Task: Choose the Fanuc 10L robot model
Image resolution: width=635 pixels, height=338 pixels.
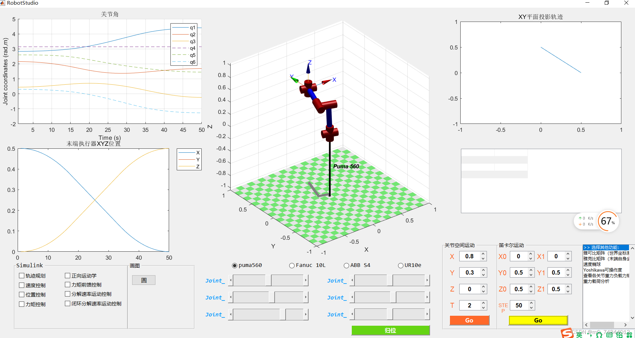Action: pos(292,265)
